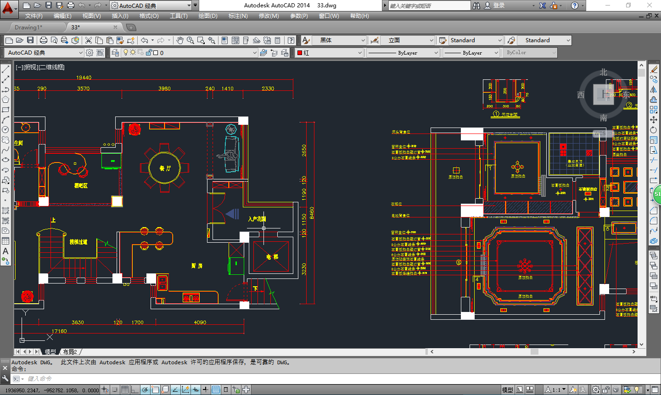Click the Workspace Settings gear icon
This screenshot has height=395, width=661.
click(x=90, y=53)
